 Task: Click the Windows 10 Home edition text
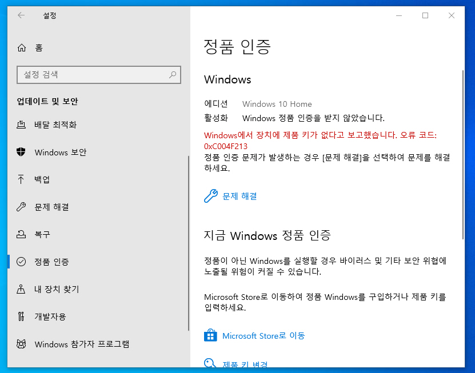tap(277, 104)
